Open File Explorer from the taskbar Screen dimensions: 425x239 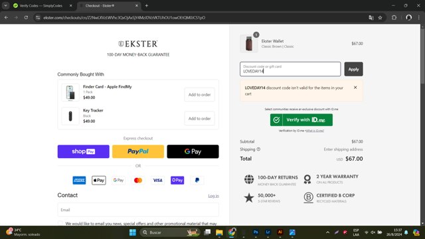coord(219,232)
